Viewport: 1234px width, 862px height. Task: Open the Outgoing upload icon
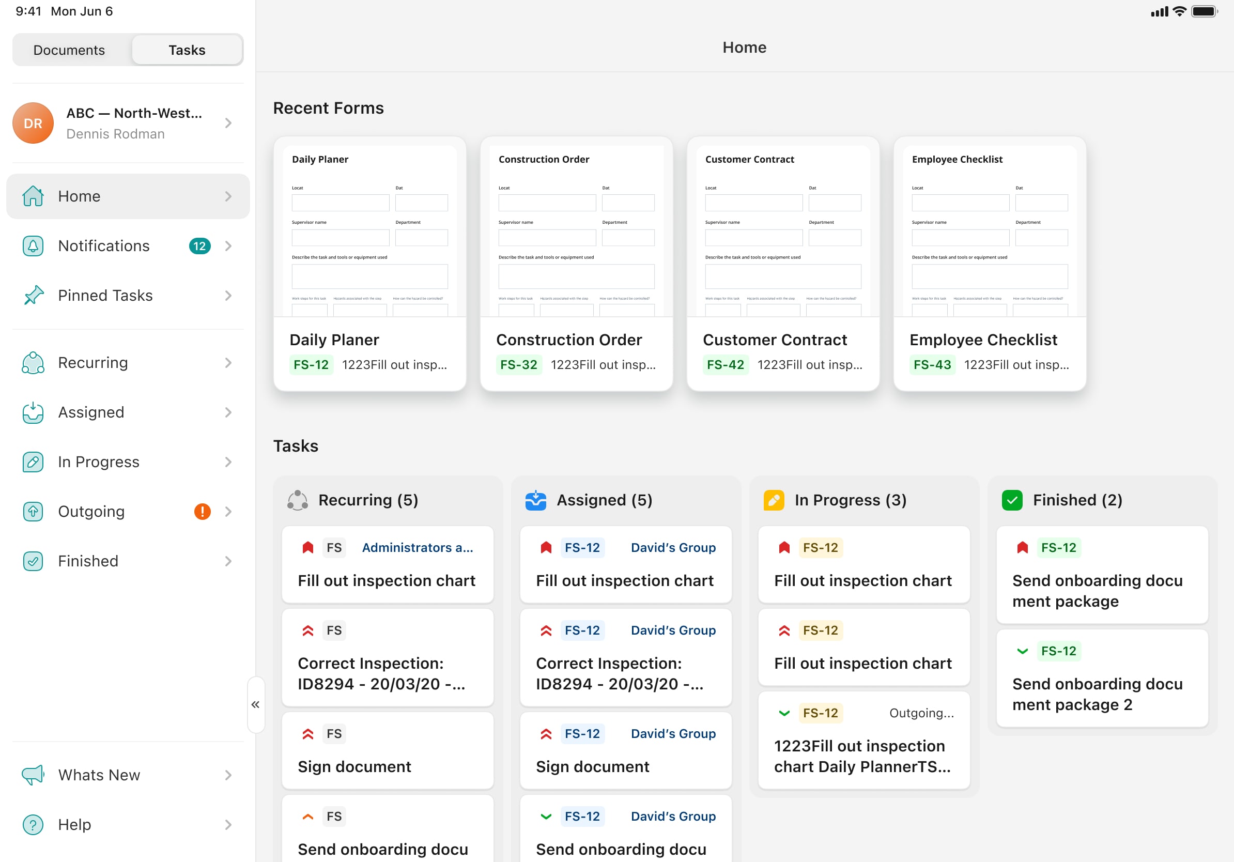33,511
